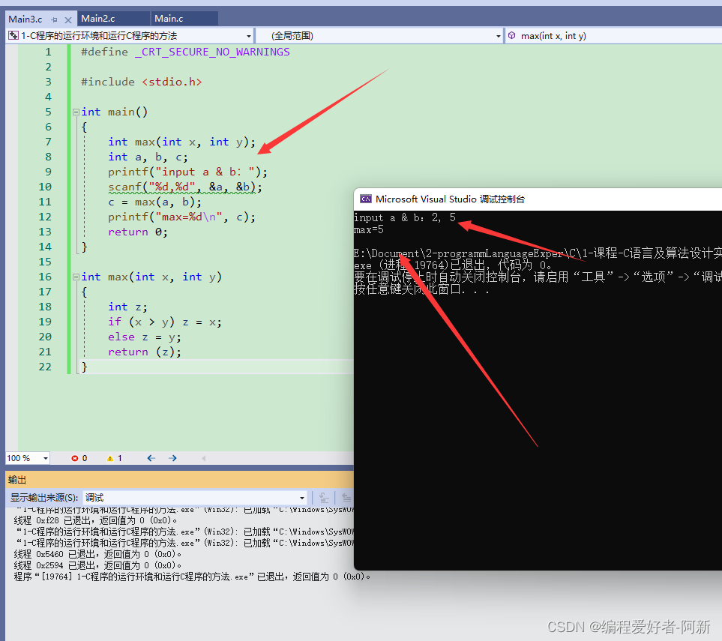Toggle pin on the Main3.c tab
The height and width of the screenshot is (641, 722).
(54, 19)
